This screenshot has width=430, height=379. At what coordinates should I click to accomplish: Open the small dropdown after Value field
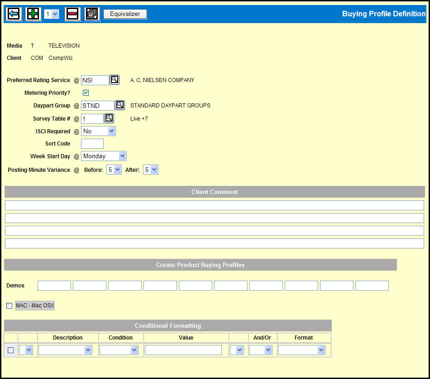tap(237, 350)
